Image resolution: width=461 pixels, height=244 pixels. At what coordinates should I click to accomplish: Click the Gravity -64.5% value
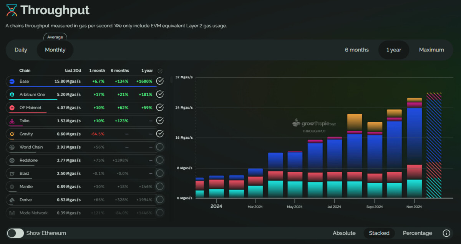tap(98, 134)
